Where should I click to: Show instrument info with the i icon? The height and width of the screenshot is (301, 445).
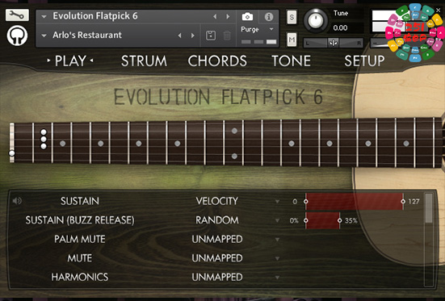[x=268, y=17]
